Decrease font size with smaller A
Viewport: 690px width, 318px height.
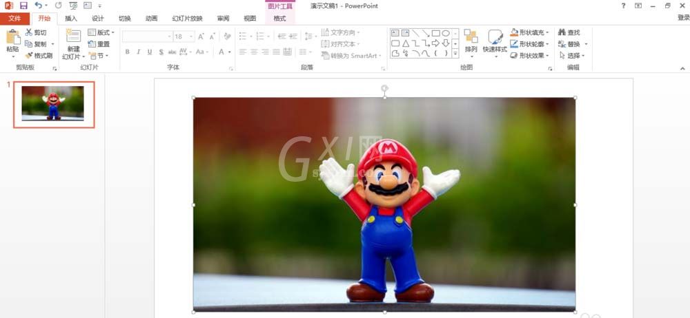coord(212,36)
